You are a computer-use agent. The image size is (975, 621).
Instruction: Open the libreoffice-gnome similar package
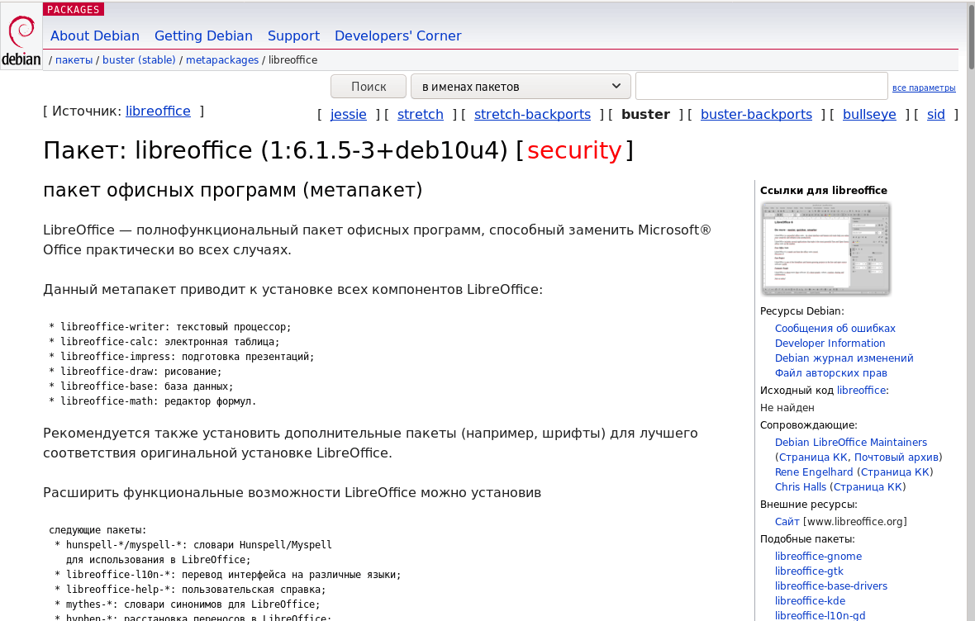[818, 557]
